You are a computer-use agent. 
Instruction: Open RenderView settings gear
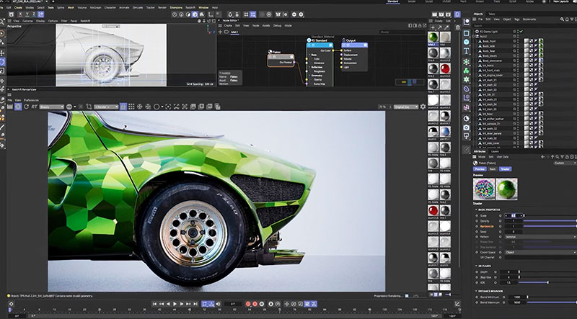point(423,107)
